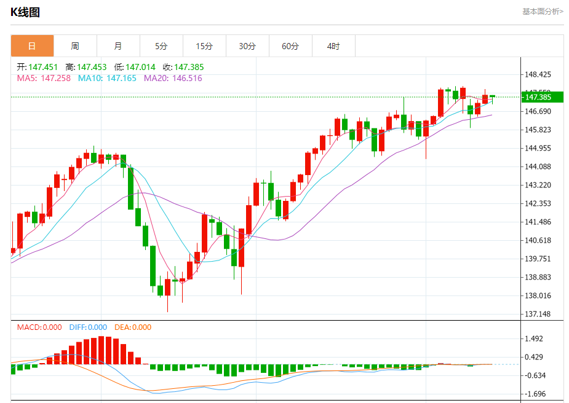The height and width of the screenshot is (403, 569).
Task: Click the 142.353 price axis label
Action: (538, 204)
